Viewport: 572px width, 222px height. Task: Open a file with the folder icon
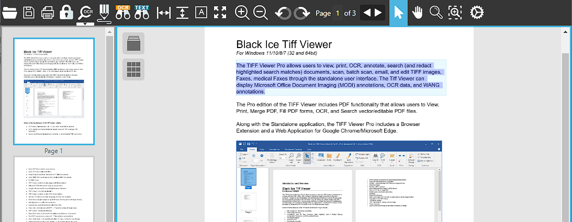pyautogui.click(x=9, y=13)
